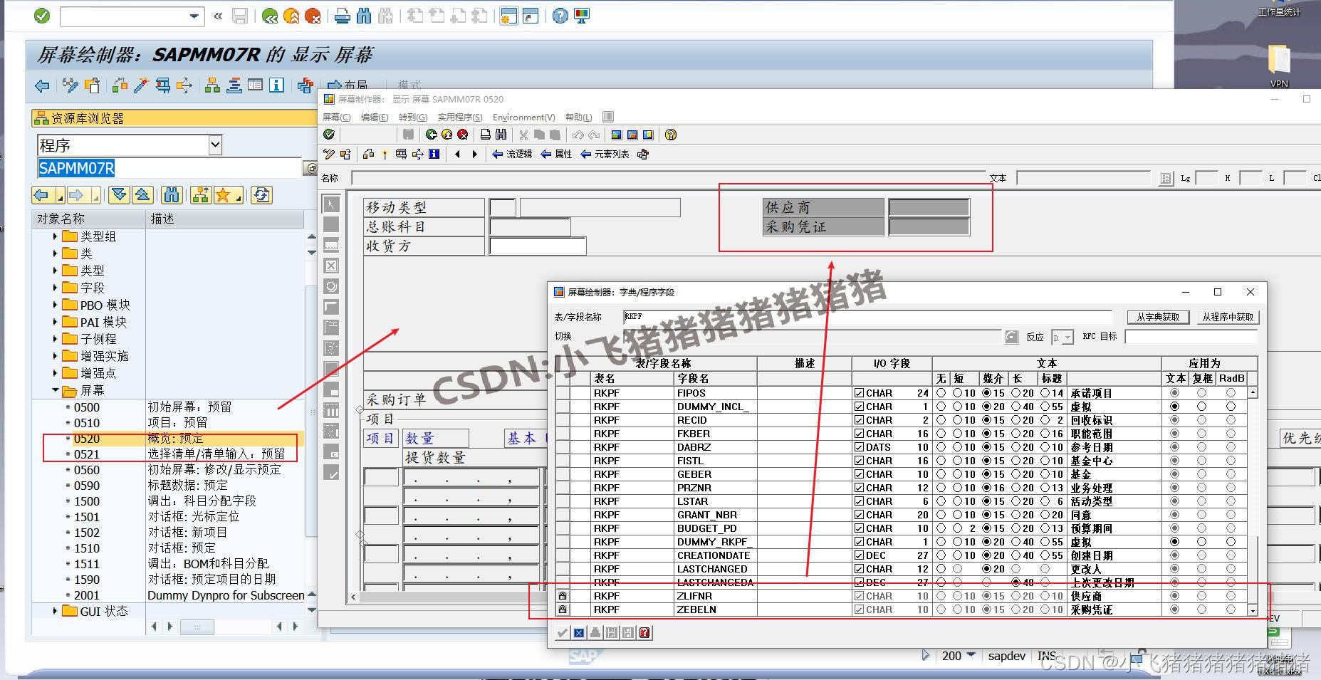
Task: Click the scroll-down arrow of dictionary fields table
Action: [1253, 610]
